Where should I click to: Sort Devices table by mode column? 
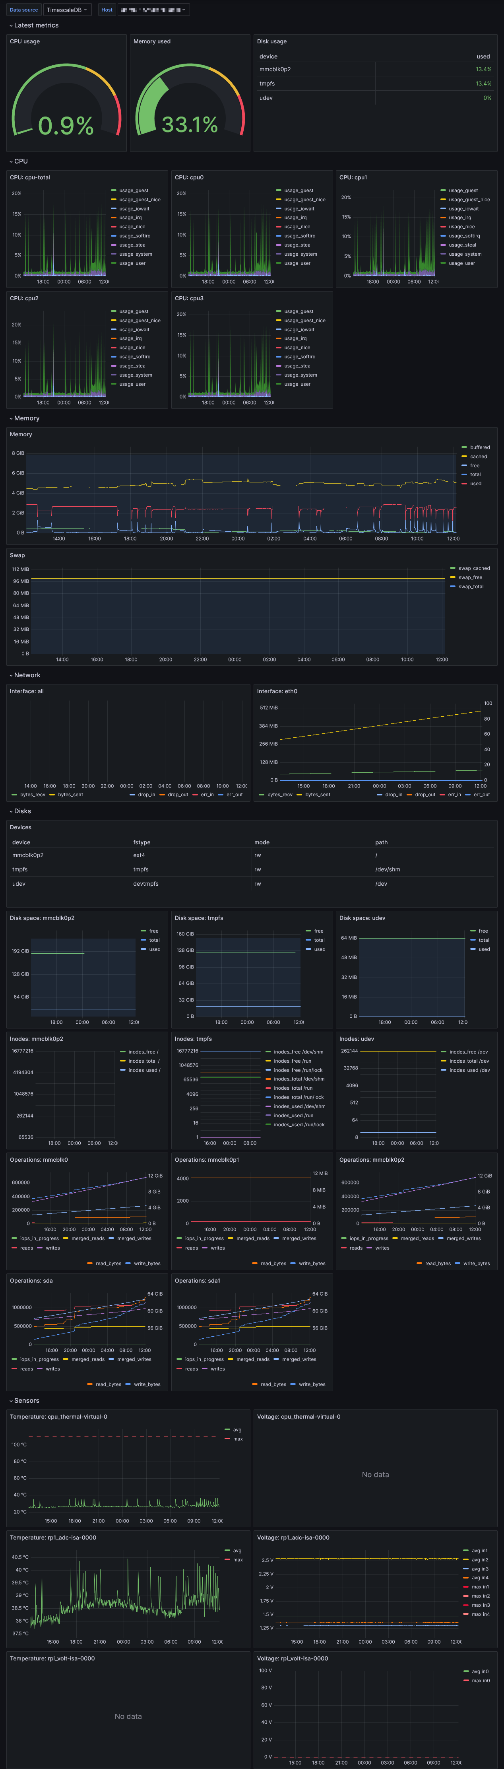click(262, 842)
